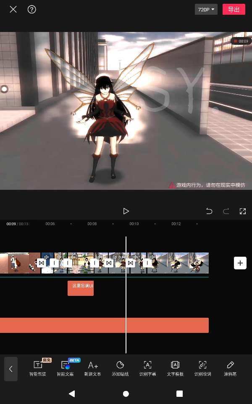252x404 pixels.
Task: Open the bowtie transition just before the 0.6x clip
Action: [109, 263]
